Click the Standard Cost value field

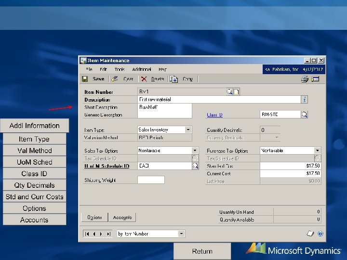coord(290,166)
